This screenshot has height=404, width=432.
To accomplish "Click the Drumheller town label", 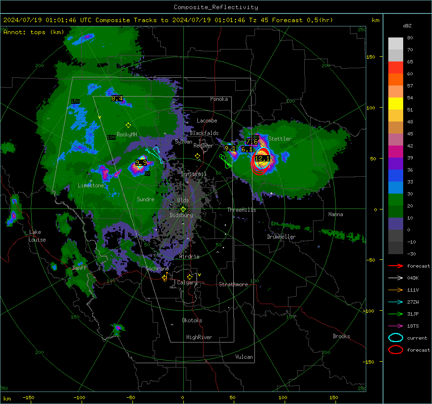I will coord(281,237).
